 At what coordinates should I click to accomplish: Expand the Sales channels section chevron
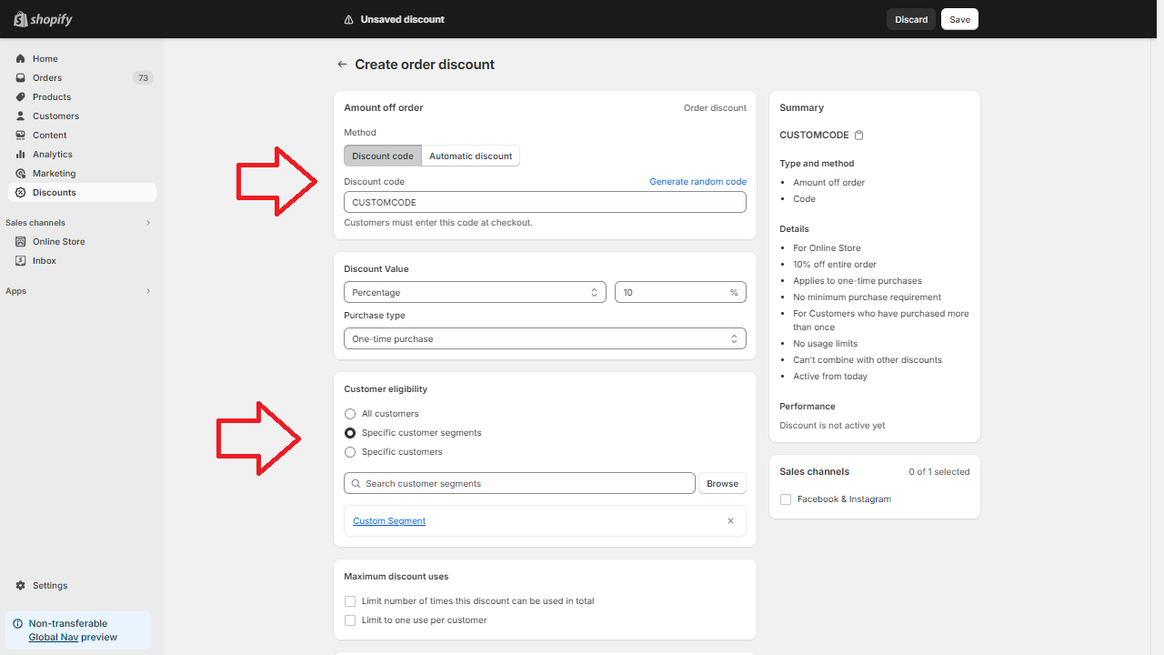pyautogui.click(x=148, y=223)
